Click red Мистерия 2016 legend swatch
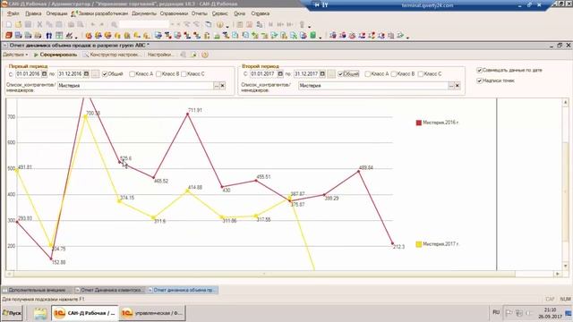Viewport: 573px width, 322px height. point(419,123)
